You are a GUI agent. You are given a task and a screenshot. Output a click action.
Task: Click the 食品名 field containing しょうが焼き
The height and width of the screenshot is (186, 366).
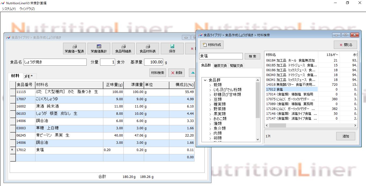pos(55,62)
